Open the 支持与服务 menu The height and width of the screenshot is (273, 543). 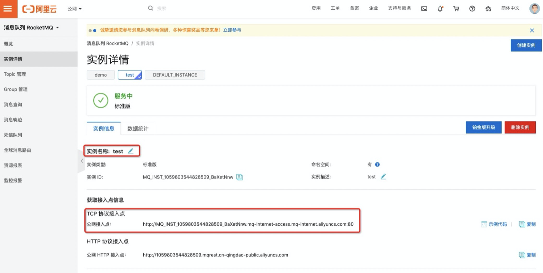[399, 8]
